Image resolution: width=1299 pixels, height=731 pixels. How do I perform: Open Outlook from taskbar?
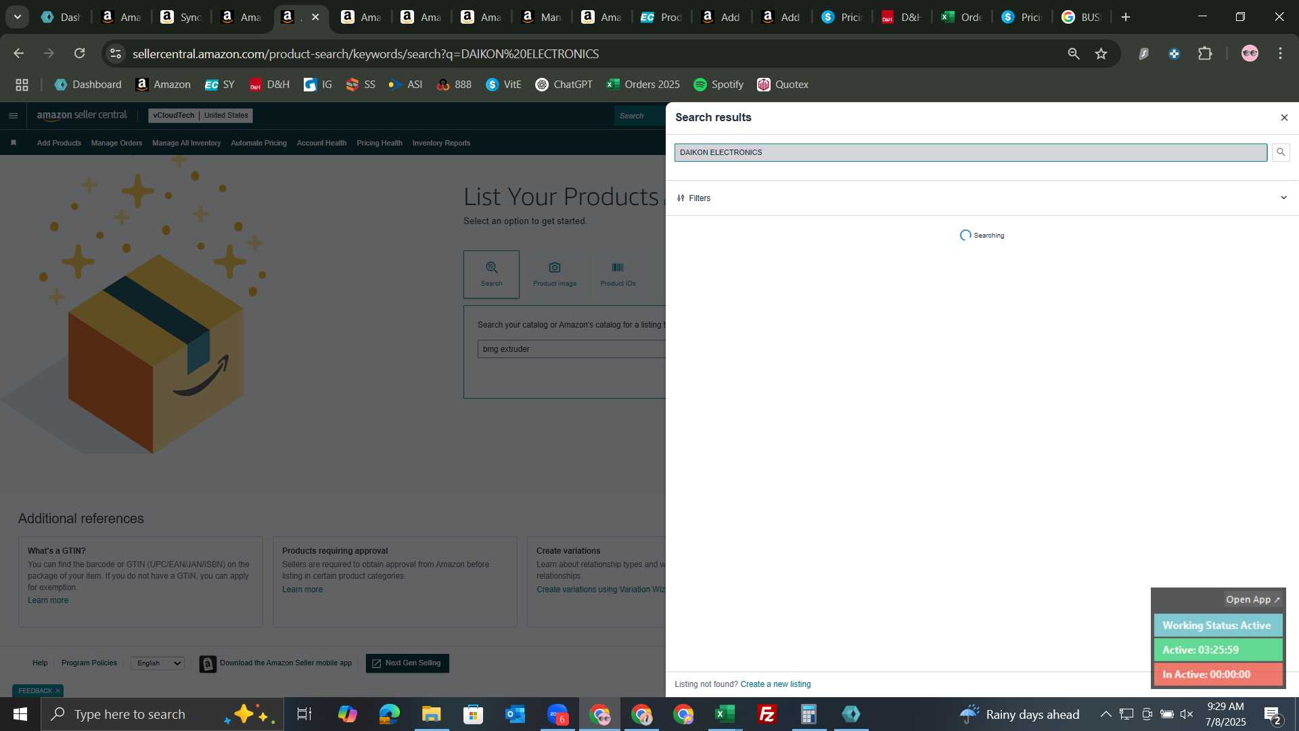click(515, 714)
